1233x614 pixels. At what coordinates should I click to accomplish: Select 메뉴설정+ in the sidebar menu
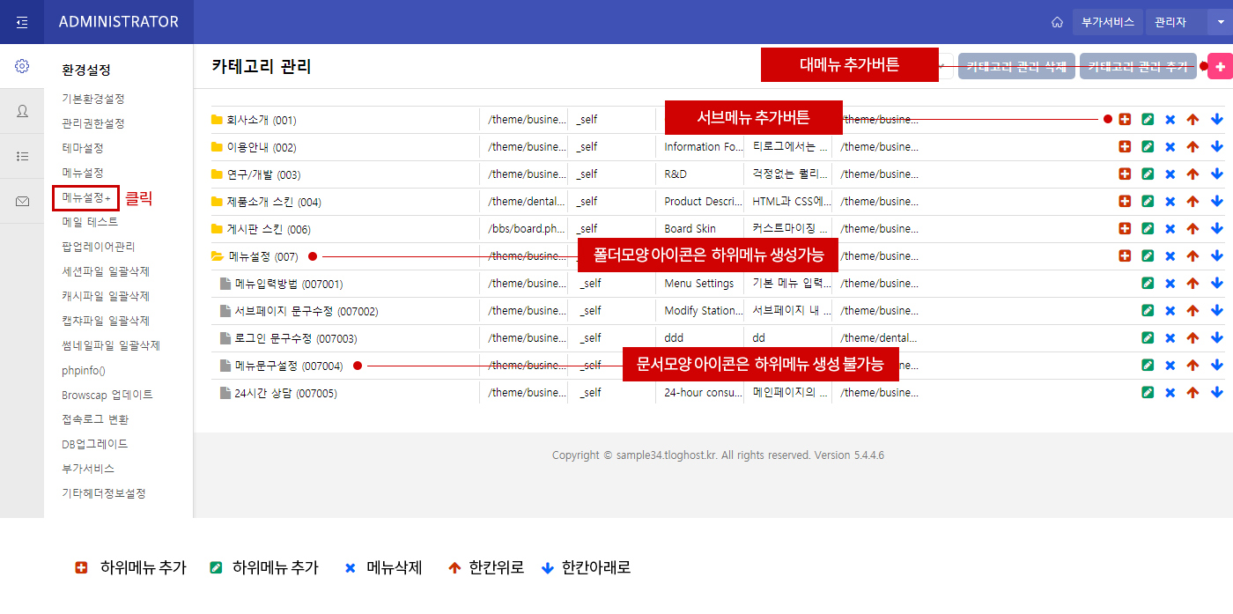[85, 197]
